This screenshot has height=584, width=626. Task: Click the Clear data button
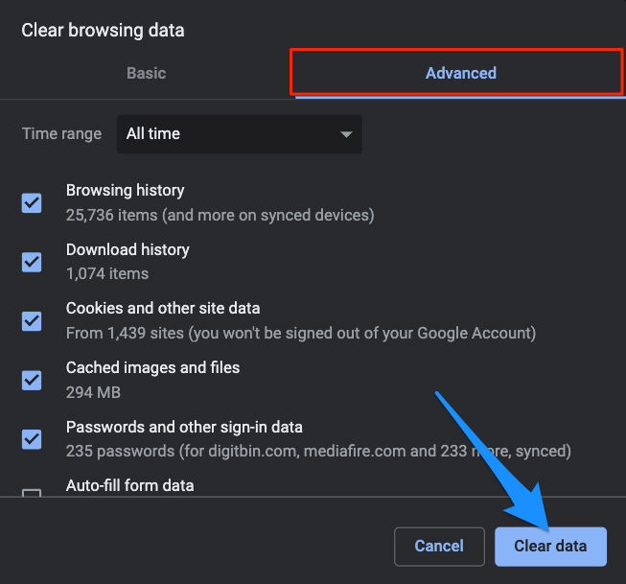coord(550,547)
